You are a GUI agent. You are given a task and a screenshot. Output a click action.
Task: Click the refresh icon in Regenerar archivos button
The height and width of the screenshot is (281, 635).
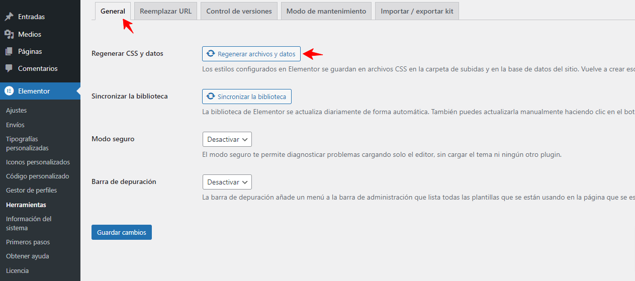point(211,54)
